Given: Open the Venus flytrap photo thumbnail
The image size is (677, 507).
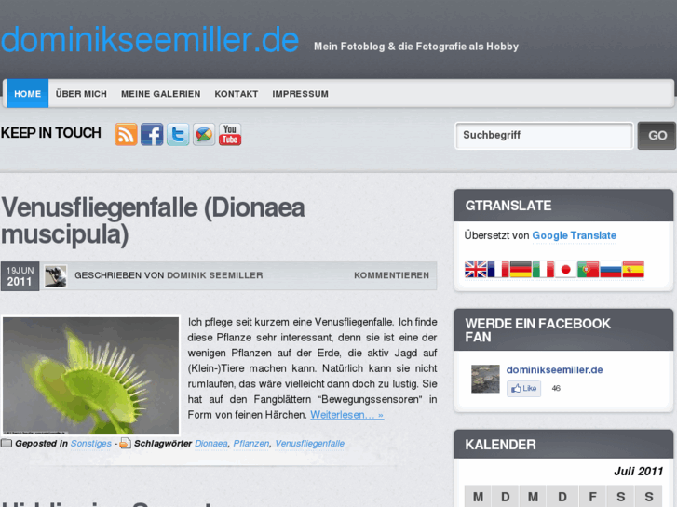Looking at the screenshot, I should pyautogui.click(x=90, y=376).
